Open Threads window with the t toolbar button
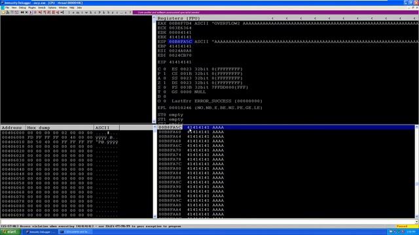This screenshot has height=235, width=419. tap(82, 12)
